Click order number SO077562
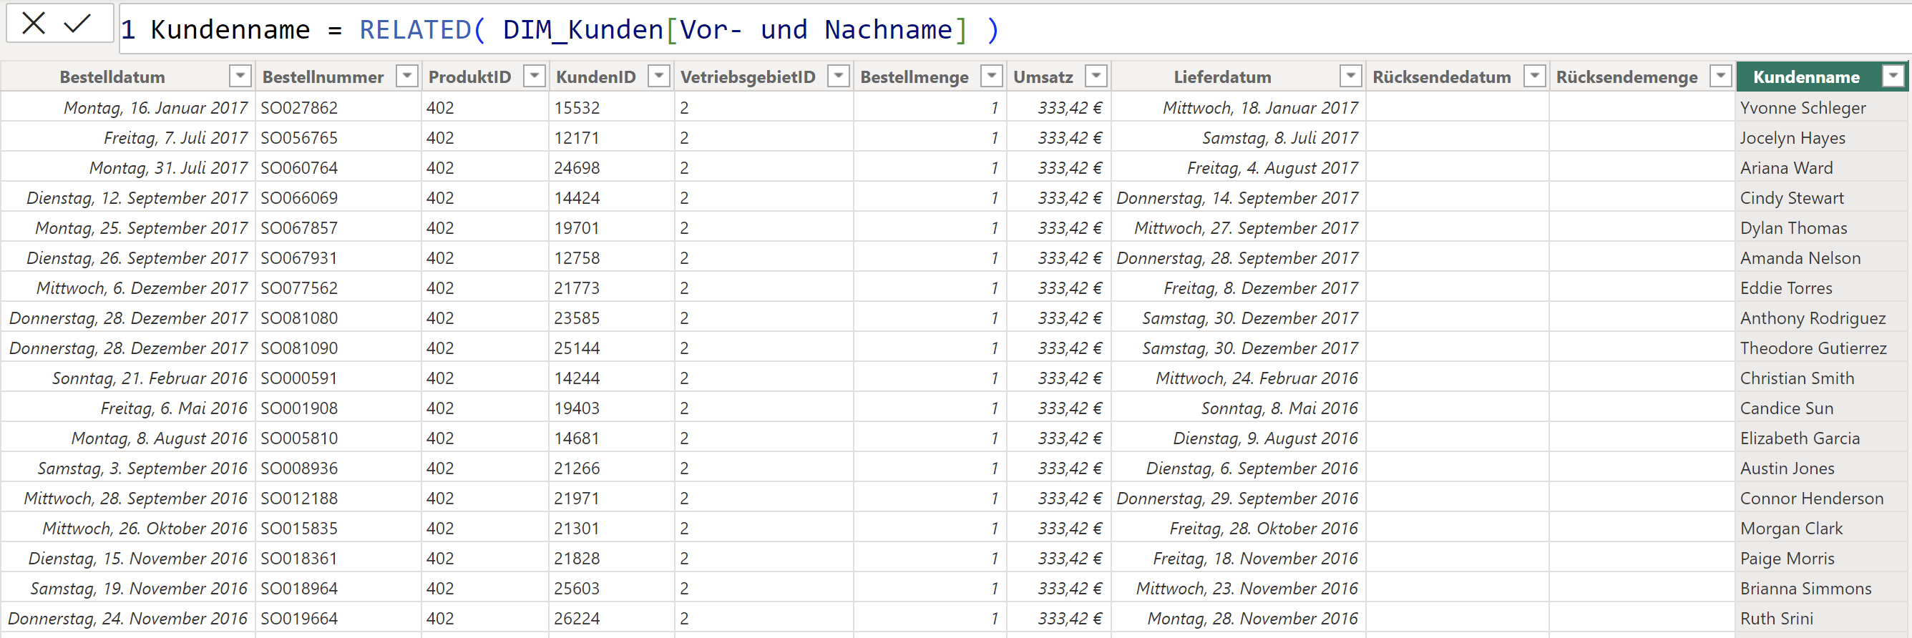Screen dimensions: 1912x638 pos(299,288)
